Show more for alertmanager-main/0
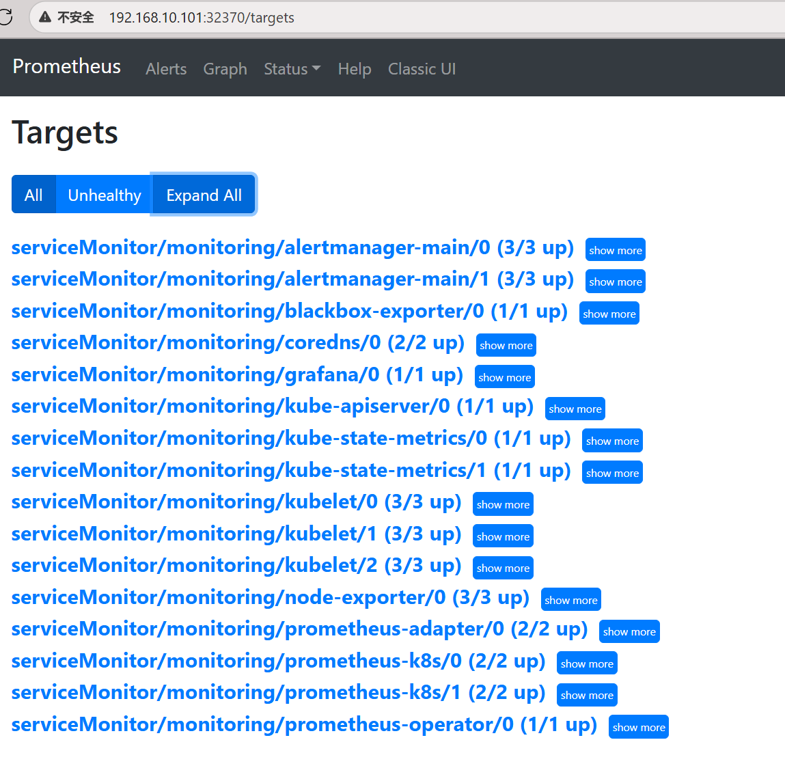This screenshot has height=781, width=785. tap(616, 250)
